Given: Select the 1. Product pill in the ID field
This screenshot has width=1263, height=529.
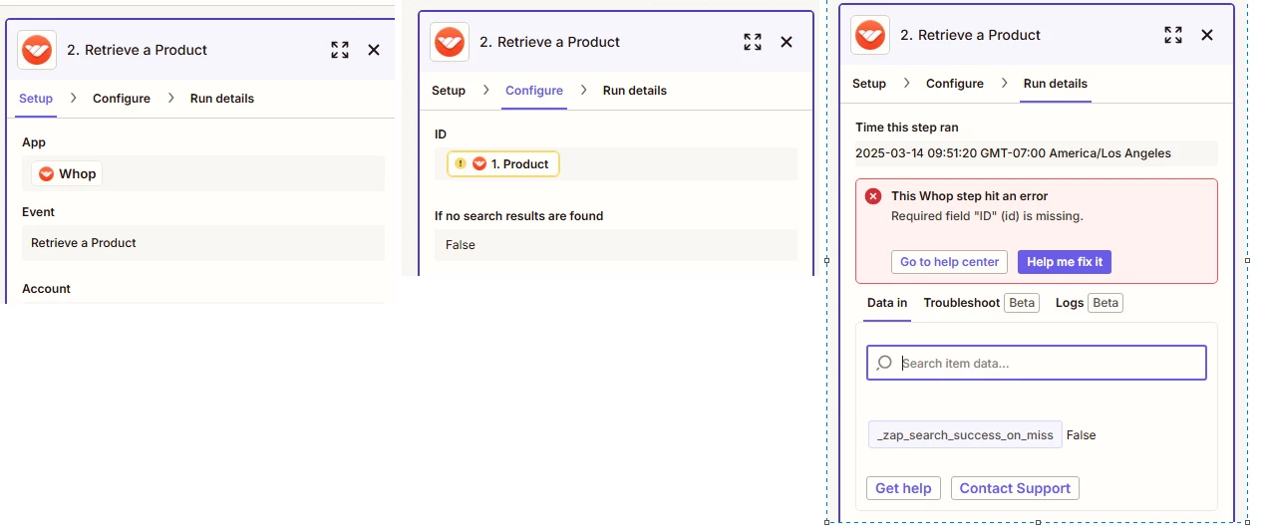Looking at the screenshot, I should pyautogui.click(x=503, y=163).
